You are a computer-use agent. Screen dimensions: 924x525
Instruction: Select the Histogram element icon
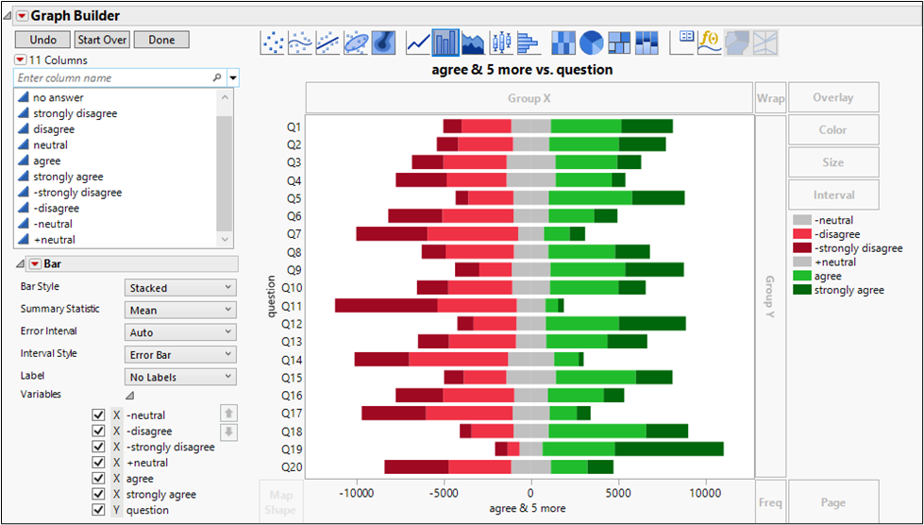[x=529, y=42]
